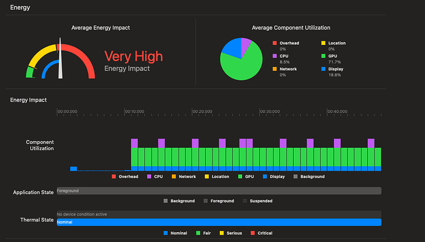Image resolution: width=425 pixels, height=242 pixels.
Task: Click the Foreground application state bar
Action: (x=219, y=191)
